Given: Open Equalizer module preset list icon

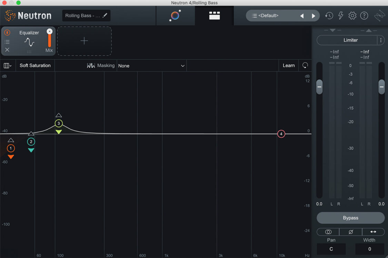Looking at the screenshot, I should click(x=7, y=42).
